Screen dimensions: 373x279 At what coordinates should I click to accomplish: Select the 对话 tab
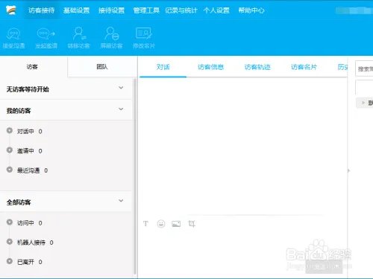(163, 67)
